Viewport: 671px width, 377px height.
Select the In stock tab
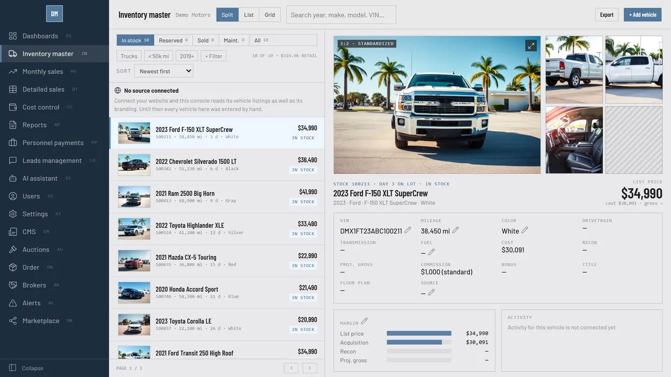[135, 40]
